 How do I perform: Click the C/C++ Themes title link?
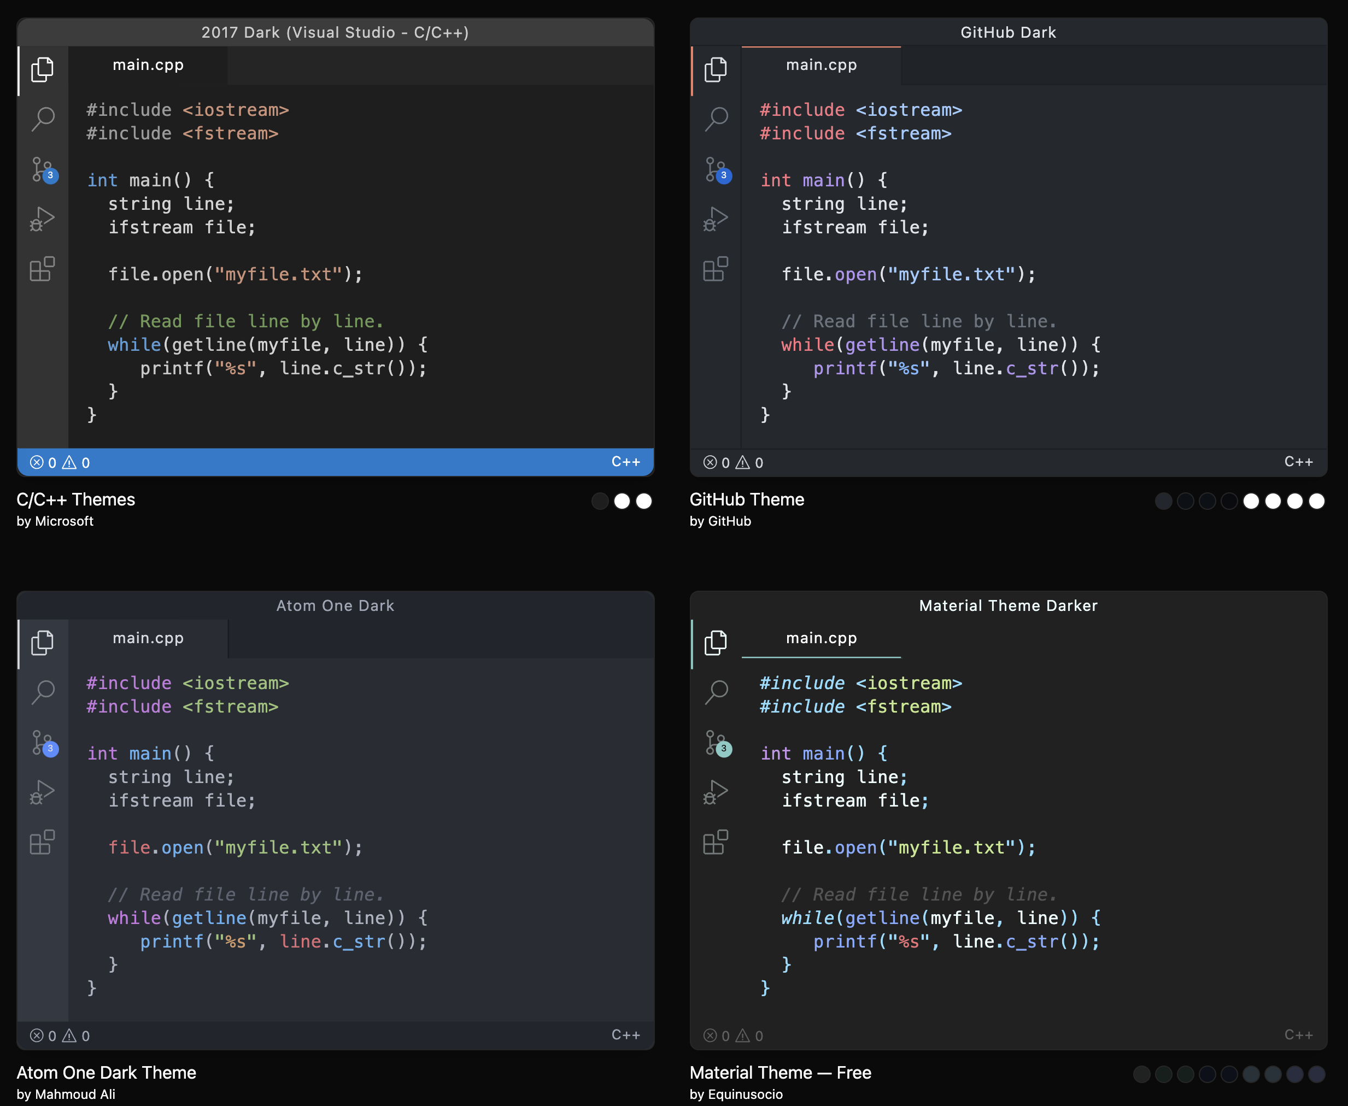coord(76,499)
